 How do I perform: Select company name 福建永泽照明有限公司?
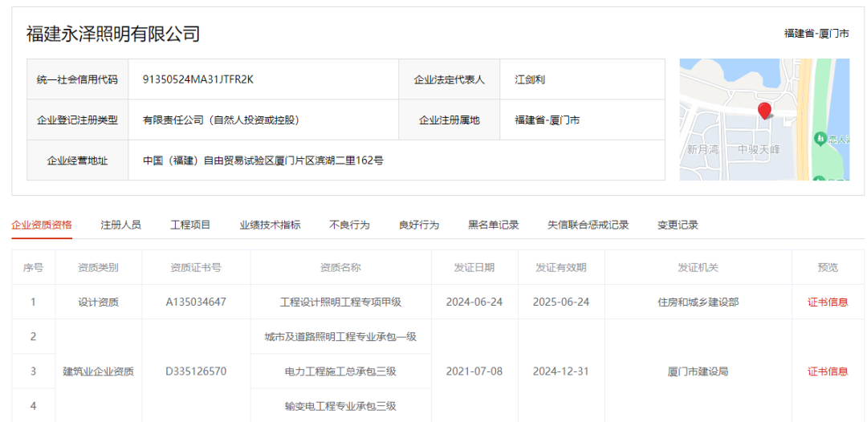point(113,34)
